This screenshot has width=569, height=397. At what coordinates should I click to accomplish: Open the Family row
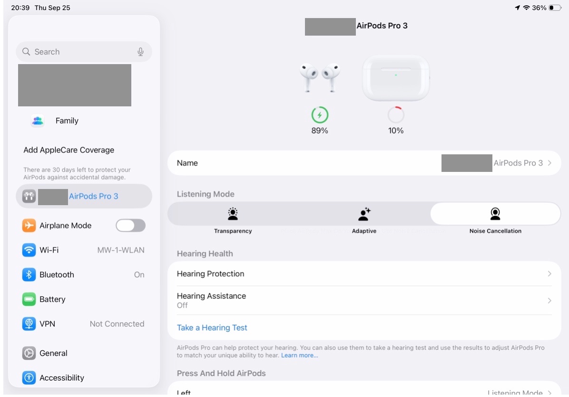click(84, 121)
